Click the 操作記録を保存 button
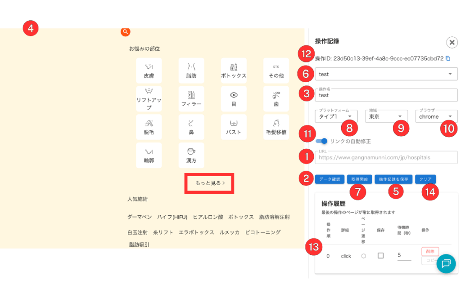Viewport: 461px width, 307px height. 393,179
